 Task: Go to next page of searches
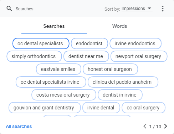coord(165,126)
